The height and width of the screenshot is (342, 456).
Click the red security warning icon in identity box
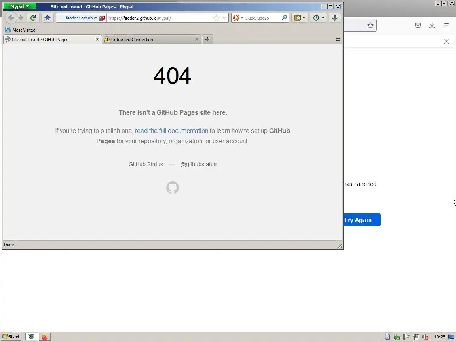point(102,18)
